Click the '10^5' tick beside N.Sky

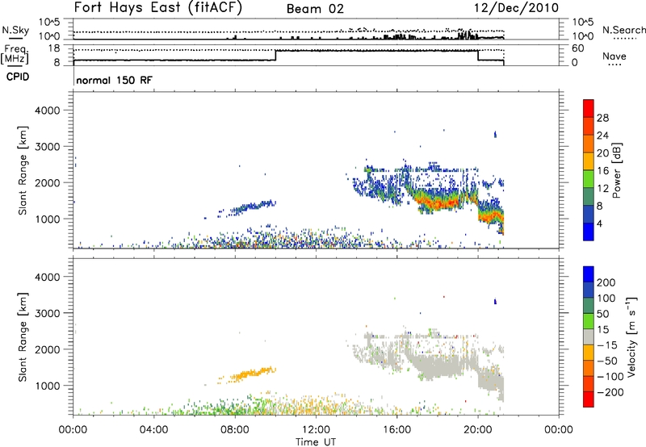coord(49,22)
